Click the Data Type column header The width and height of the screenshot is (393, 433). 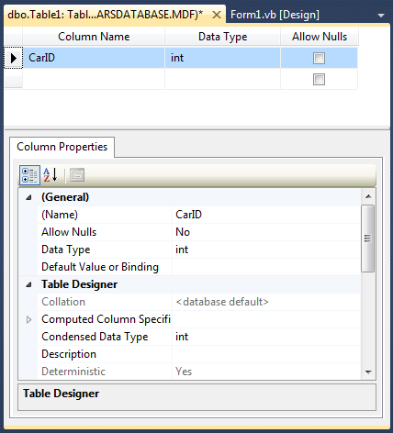pos(222,37)
